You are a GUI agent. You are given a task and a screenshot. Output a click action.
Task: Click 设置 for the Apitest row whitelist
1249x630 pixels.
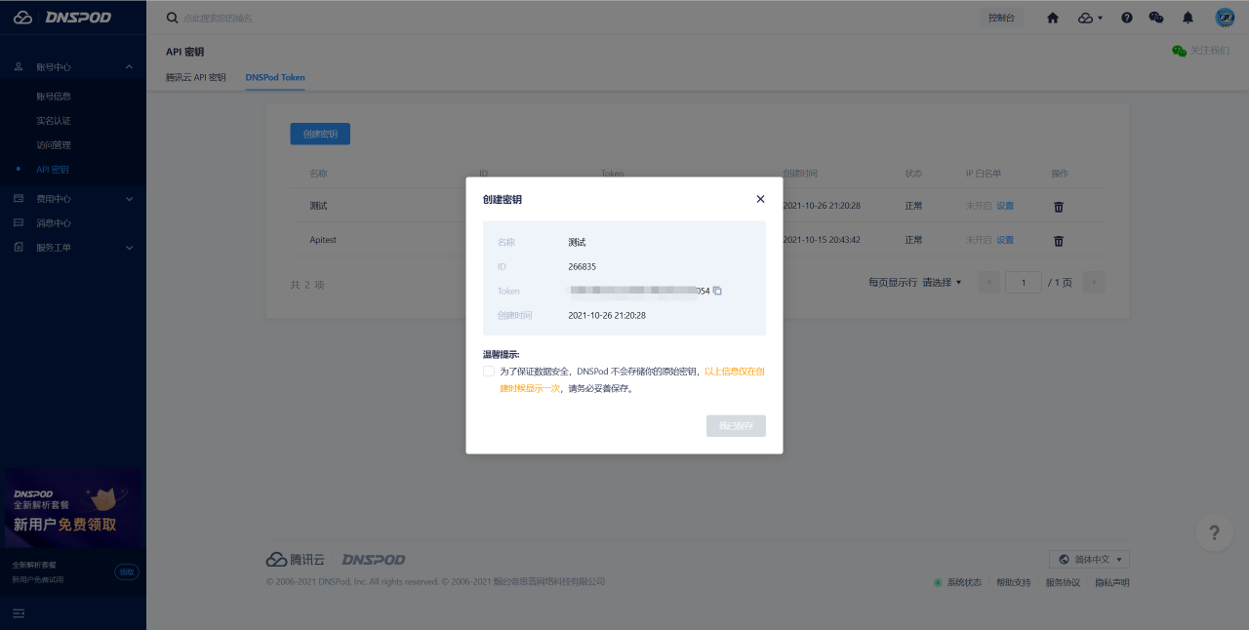pos(1005,240)
